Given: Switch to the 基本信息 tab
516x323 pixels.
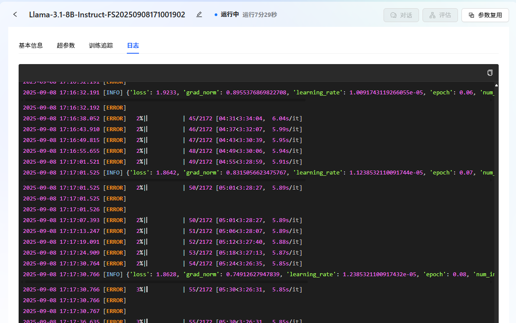Looking at the screenshot, I should coord(31,45).
